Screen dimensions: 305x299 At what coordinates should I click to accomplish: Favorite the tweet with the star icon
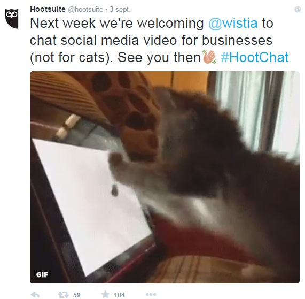[105, 294]
